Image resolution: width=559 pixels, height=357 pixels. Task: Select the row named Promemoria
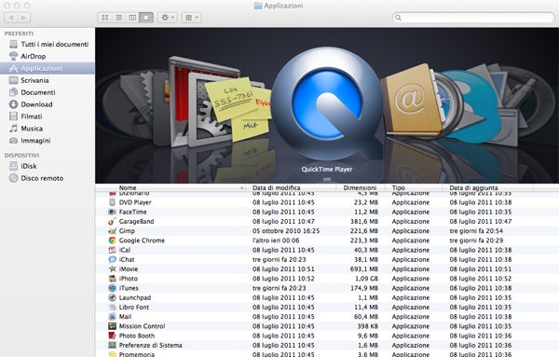[x=327, y=354]
